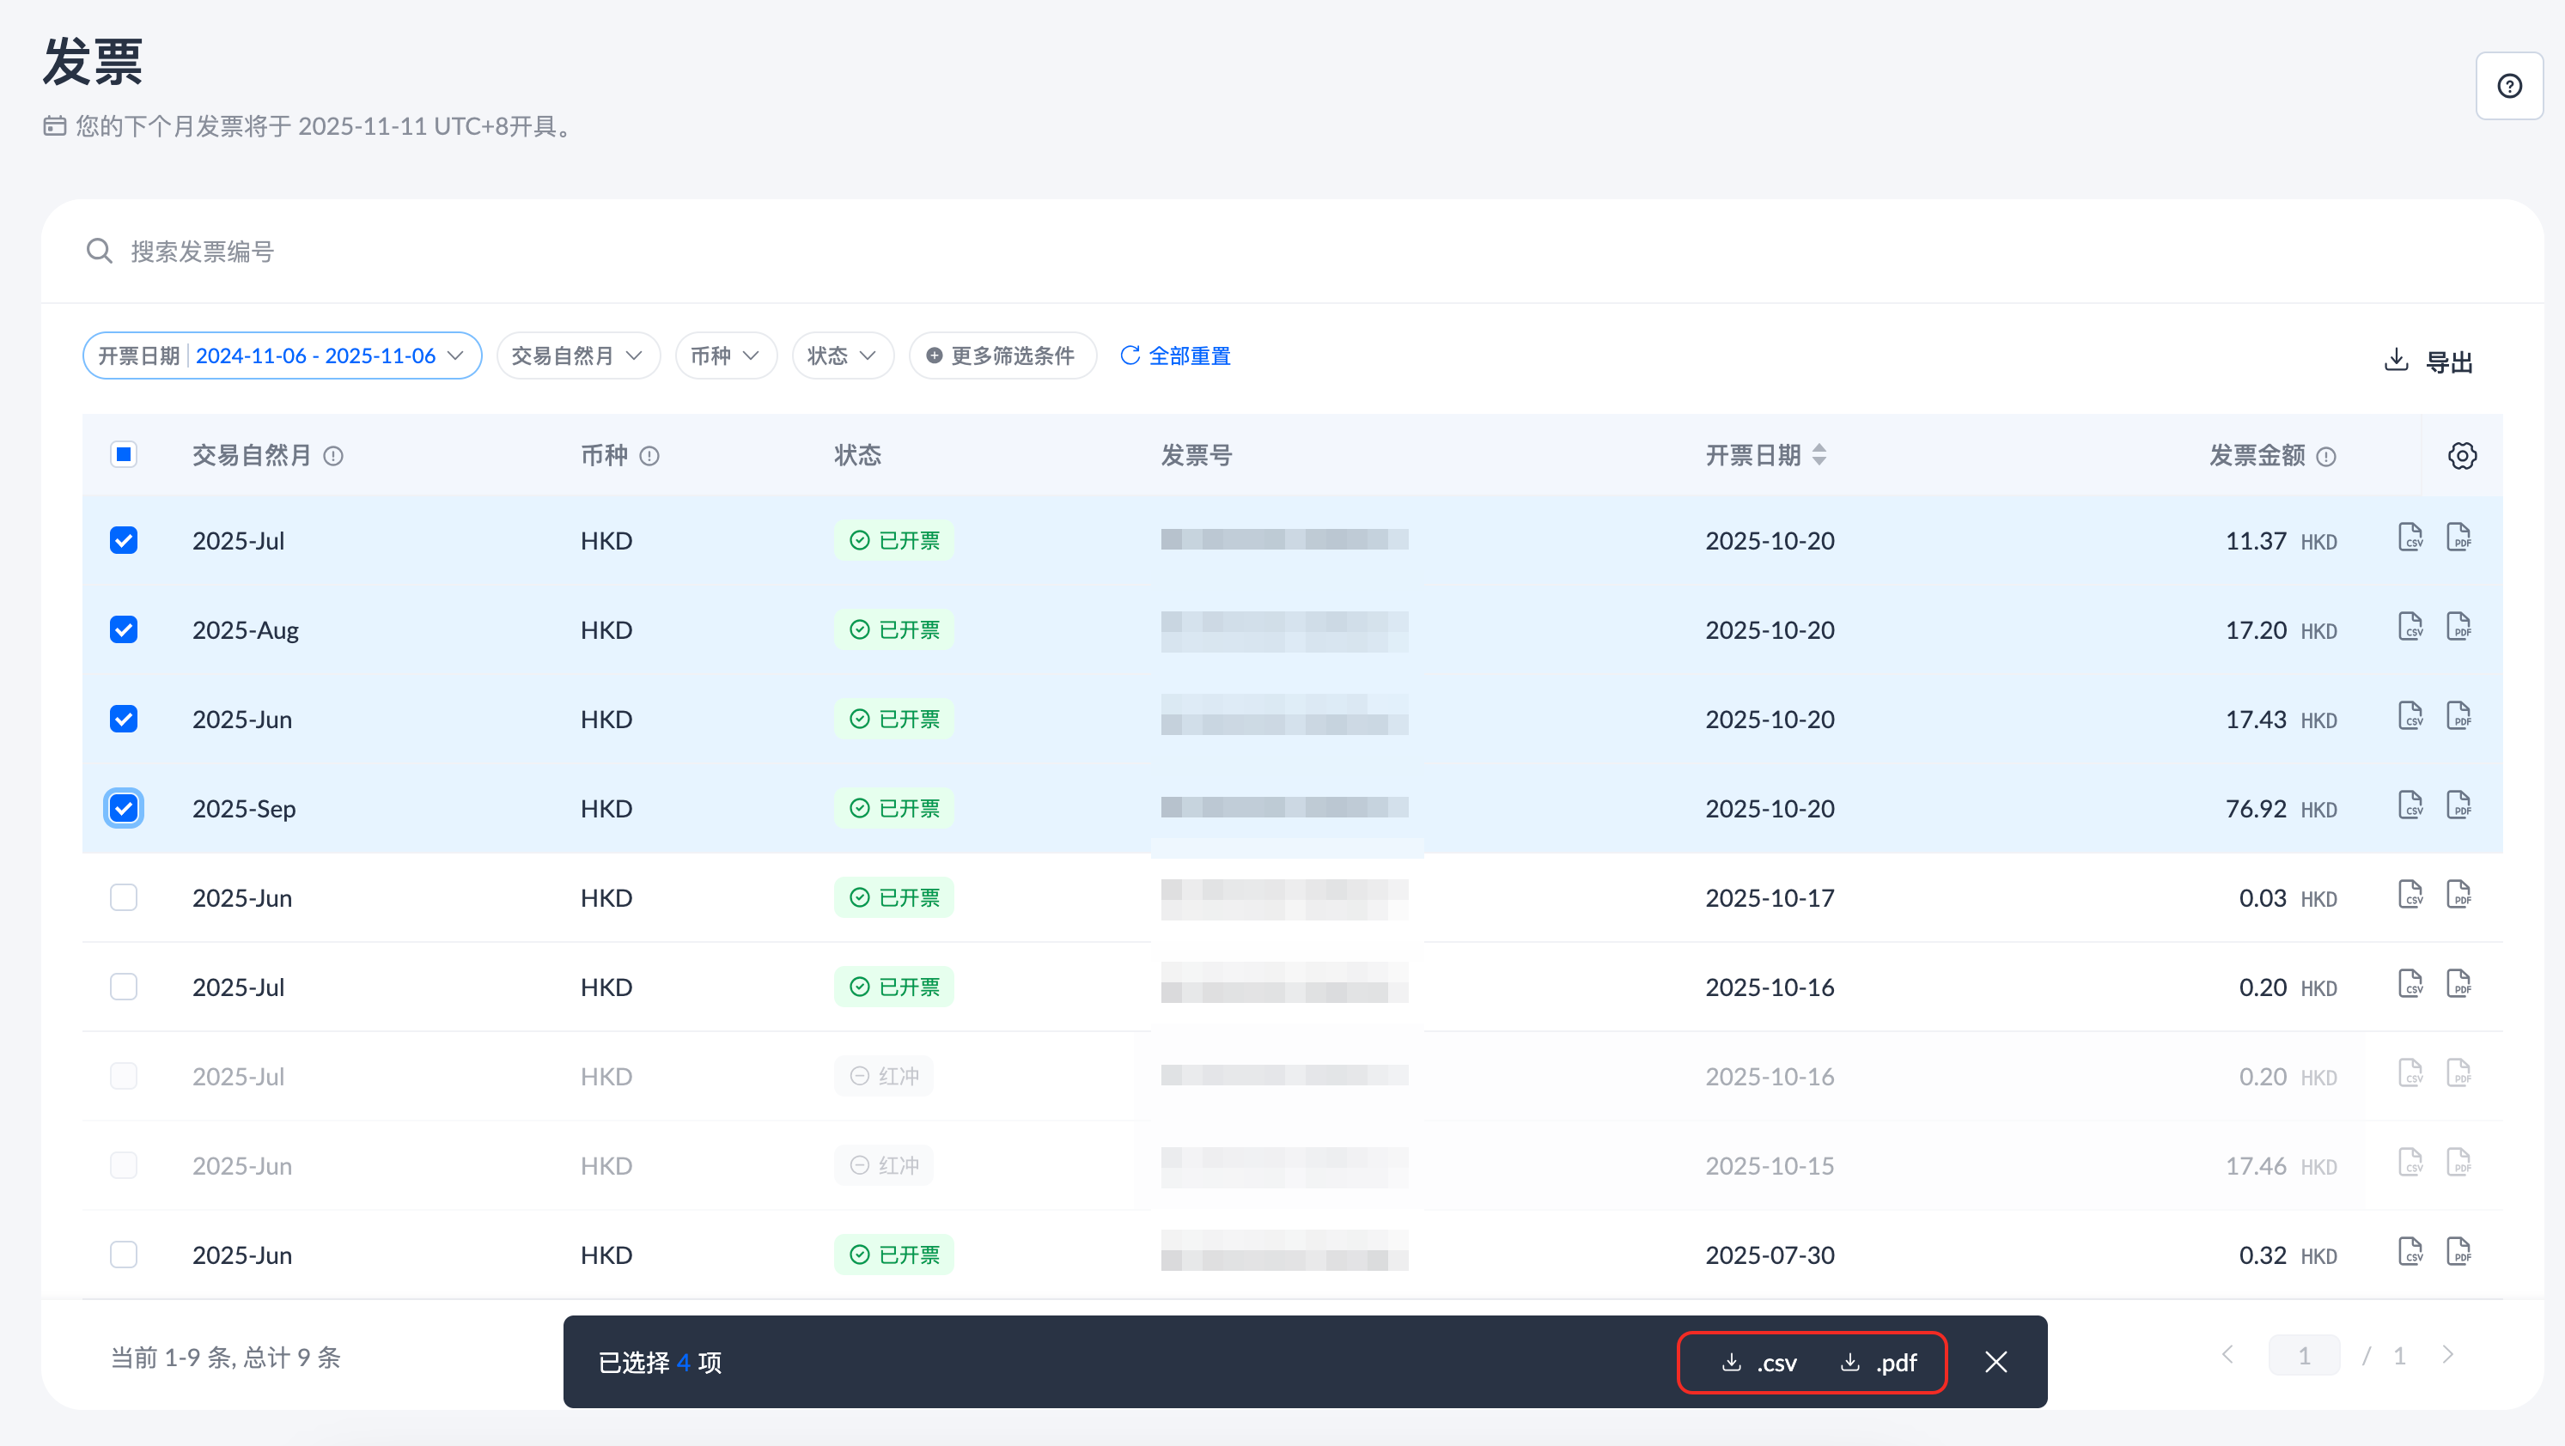Expand the 状态 filter dropdown
This screenshot has height=1446, width=2565.
[841, 356]
